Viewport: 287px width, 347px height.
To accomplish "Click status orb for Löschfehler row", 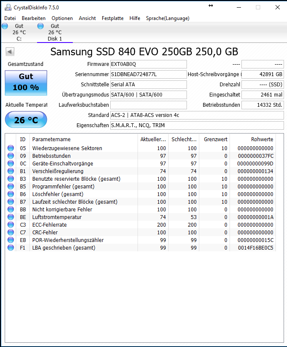I will (x=10, y=194).
